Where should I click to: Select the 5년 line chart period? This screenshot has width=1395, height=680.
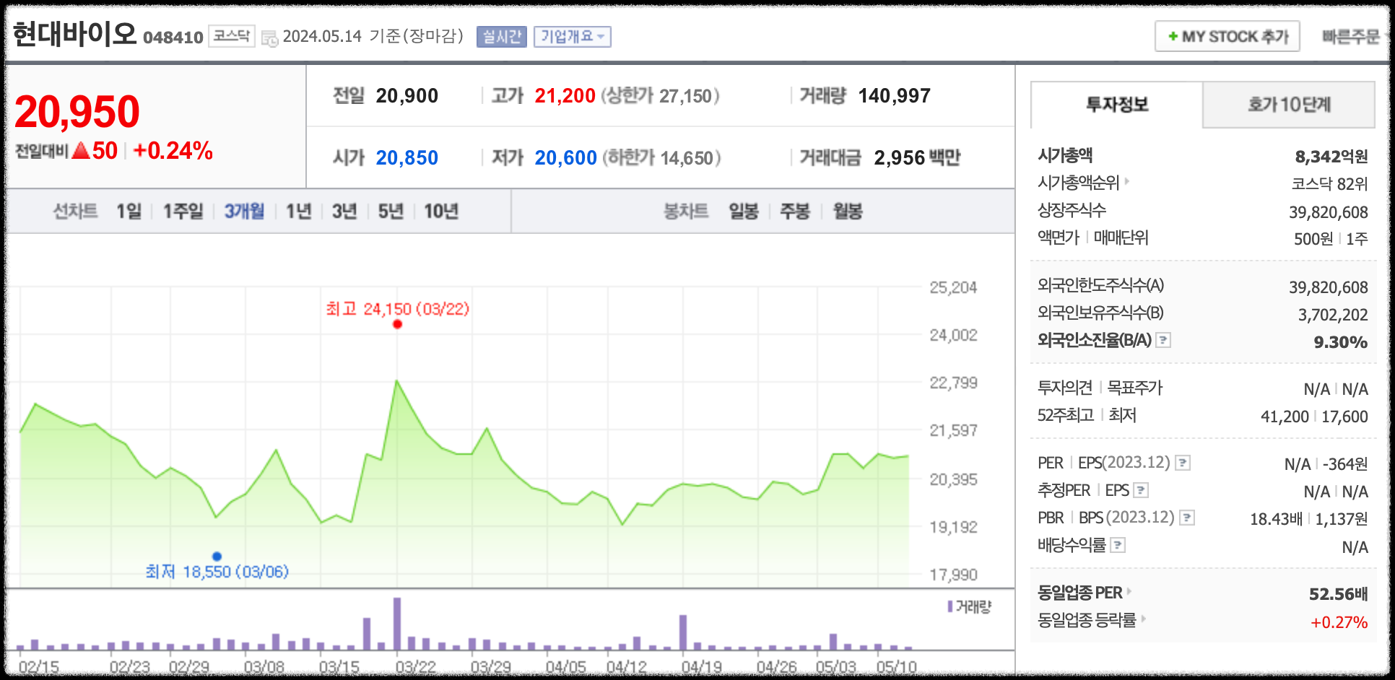coord(391,212)
